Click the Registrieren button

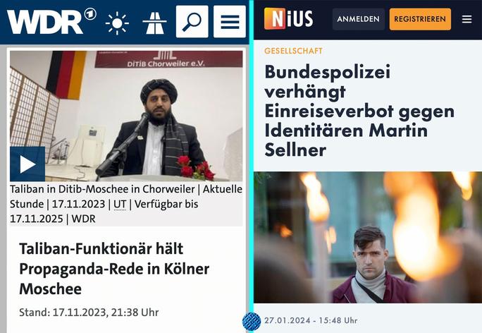420,19
